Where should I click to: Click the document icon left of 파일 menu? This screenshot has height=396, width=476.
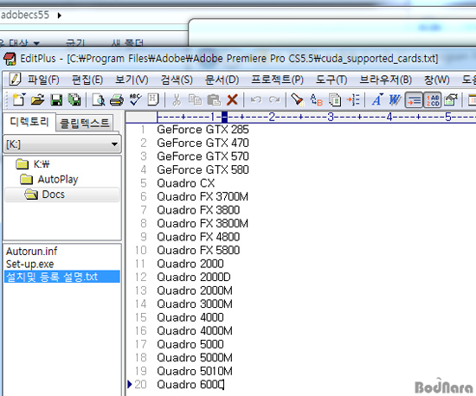click(15, 80)
